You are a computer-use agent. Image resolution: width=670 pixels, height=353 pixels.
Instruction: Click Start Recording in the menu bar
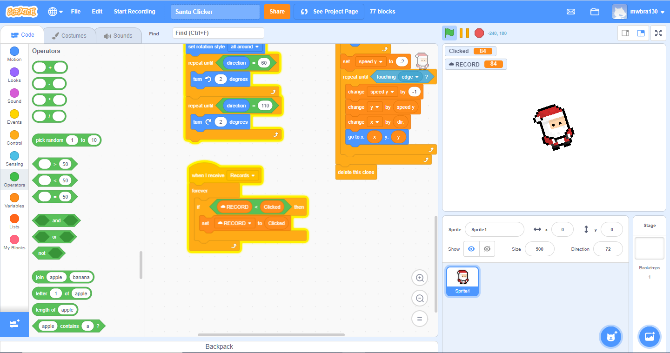[x=134, y=12]
